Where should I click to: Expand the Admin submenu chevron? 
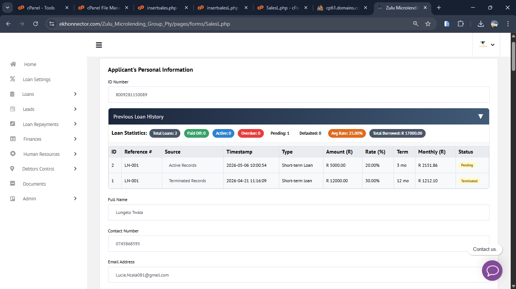75,198
